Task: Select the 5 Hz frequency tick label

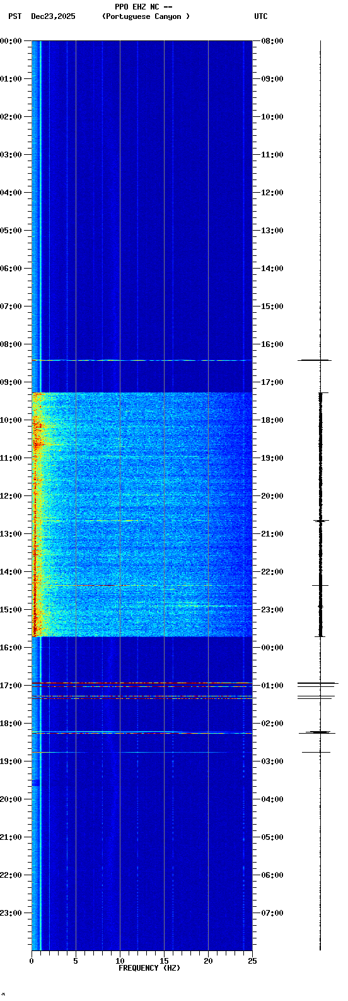Action: (76, 961)
